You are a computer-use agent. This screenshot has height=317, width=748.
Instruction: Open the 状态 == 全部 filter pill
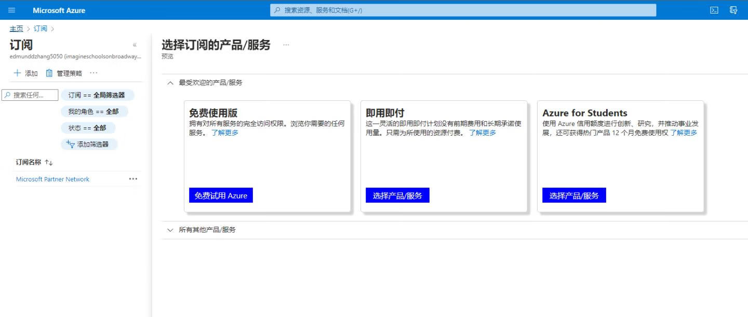[87, 128]
